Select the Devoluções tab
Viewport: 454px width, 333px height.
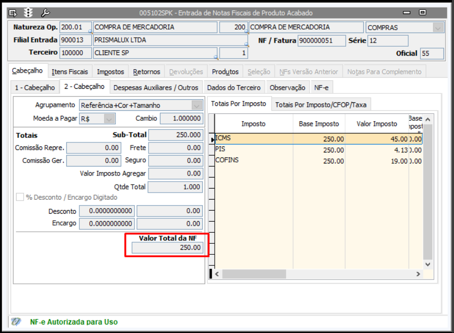(x=186, y=72)
